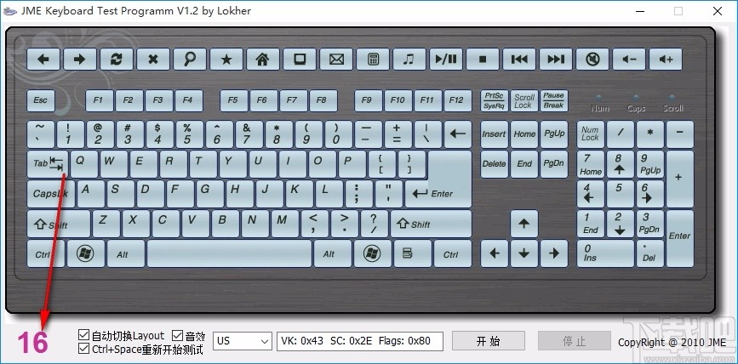738x364 pixels.
Task: Click the right Windows logo key
Action: click(372, 254)
